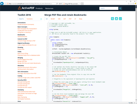Select the C# code tab

(x=47, y=19)
